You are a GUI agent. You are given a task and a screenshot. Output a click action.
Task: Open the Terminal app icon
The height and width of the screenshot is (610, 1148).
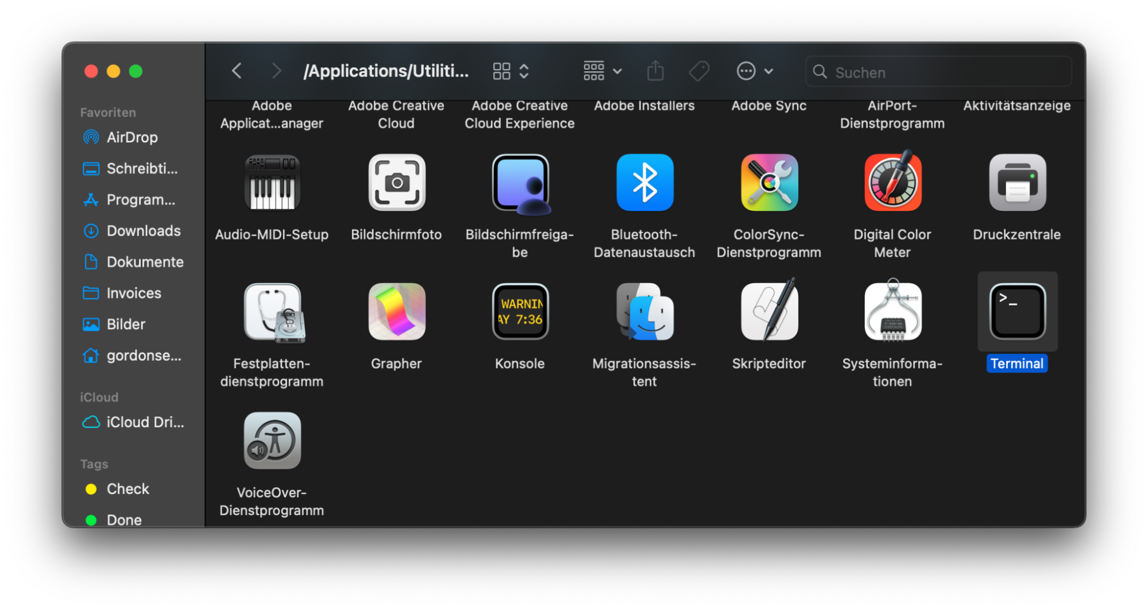(1016, 312)
